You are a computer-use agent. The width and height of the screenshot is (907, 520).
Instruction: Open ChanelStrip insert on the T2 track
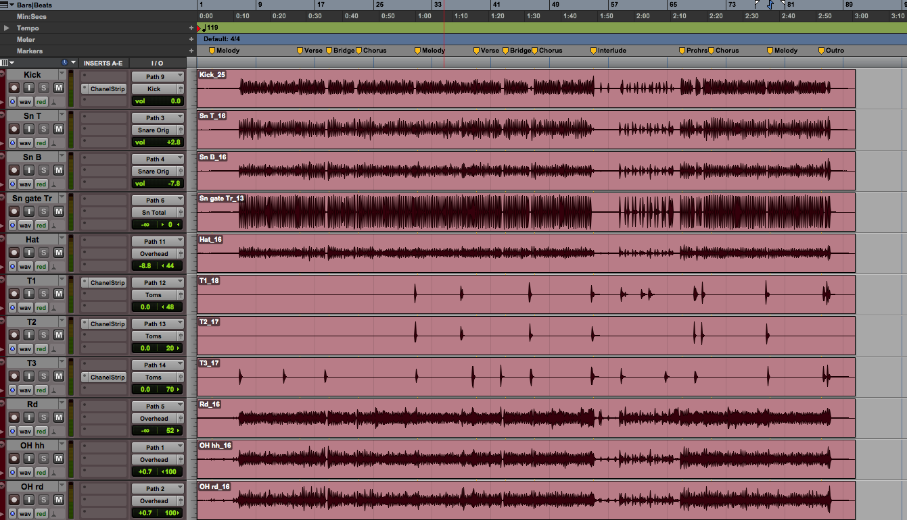108,324
